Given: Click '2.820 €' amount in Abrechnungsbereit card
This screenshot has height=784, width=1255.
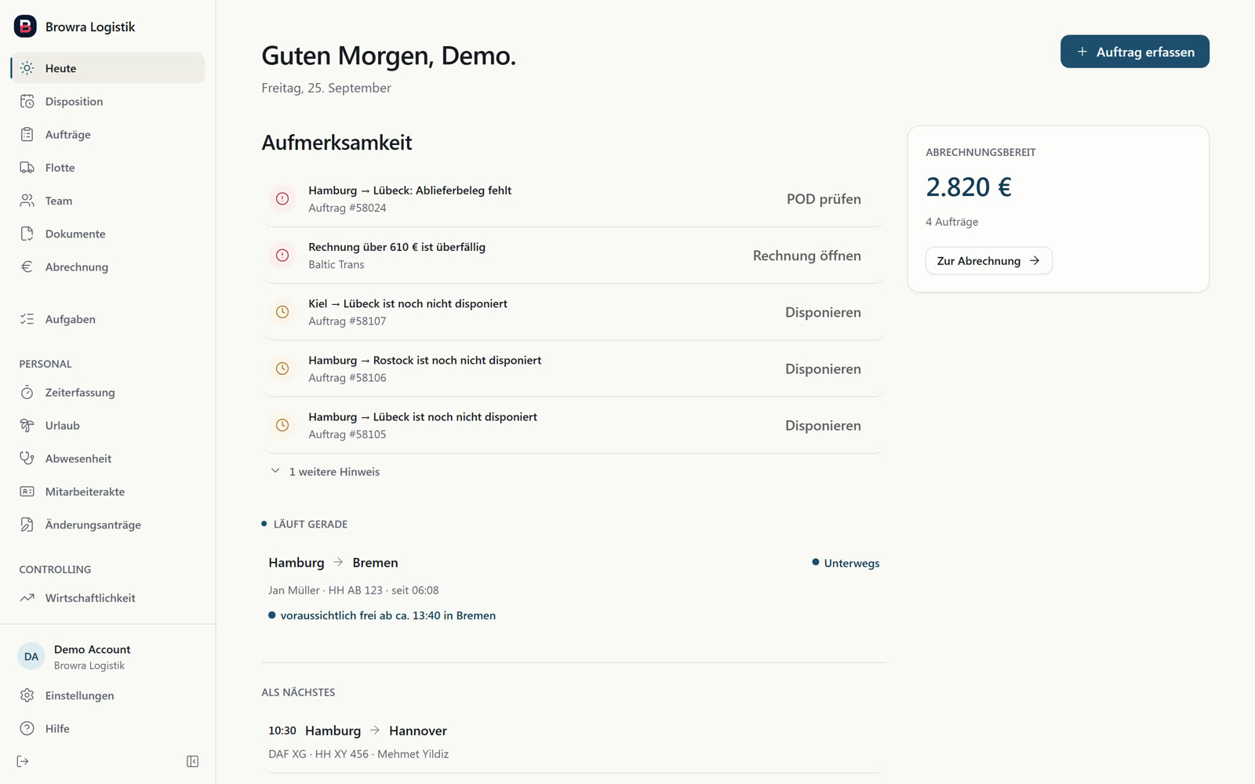Looking at the screenshot, I should (969, 187).
